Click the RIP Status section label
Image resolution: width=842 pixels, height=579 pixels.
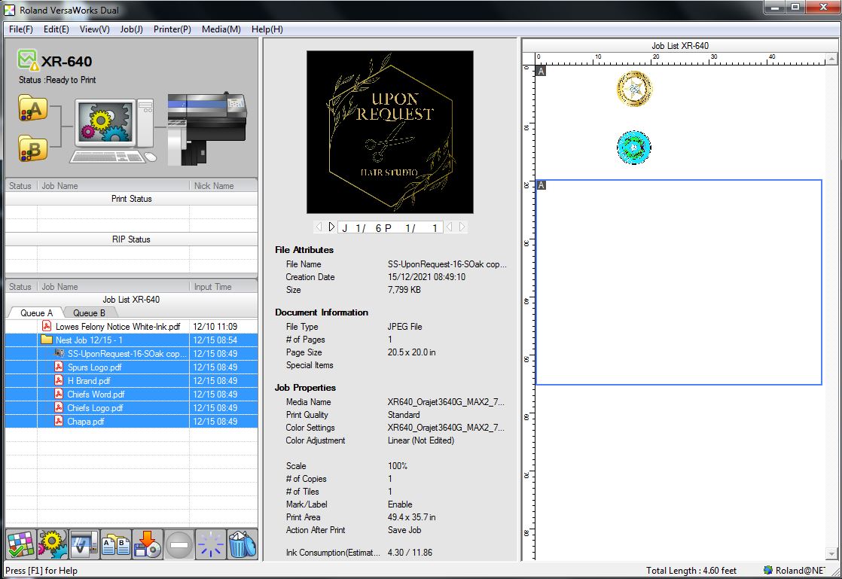(x=131, y=239)
